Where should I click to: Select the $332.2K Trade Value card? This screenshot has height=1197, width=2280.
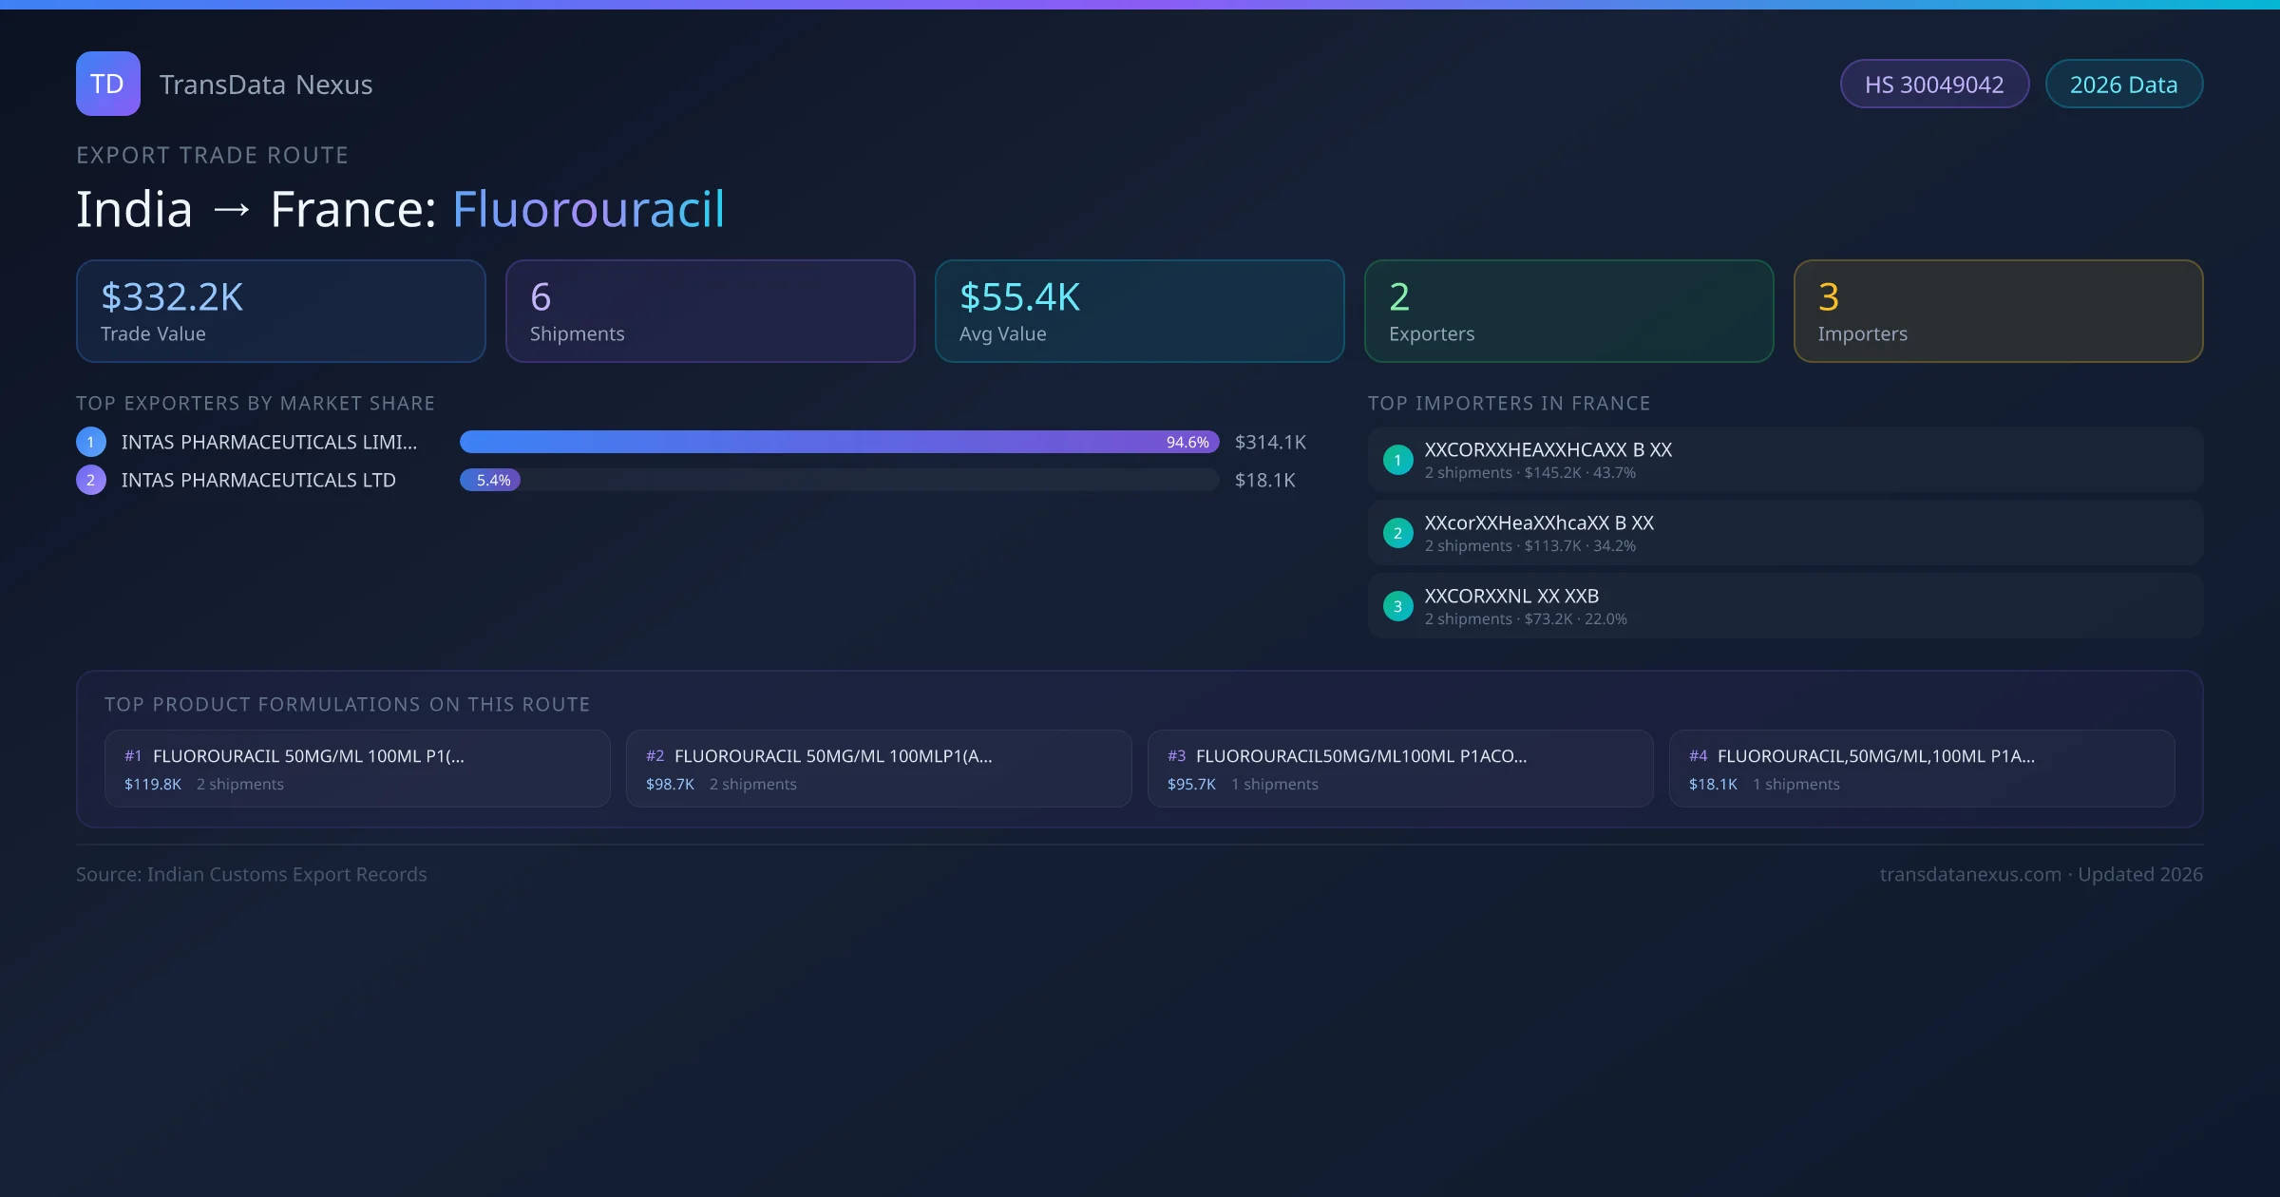280,312
